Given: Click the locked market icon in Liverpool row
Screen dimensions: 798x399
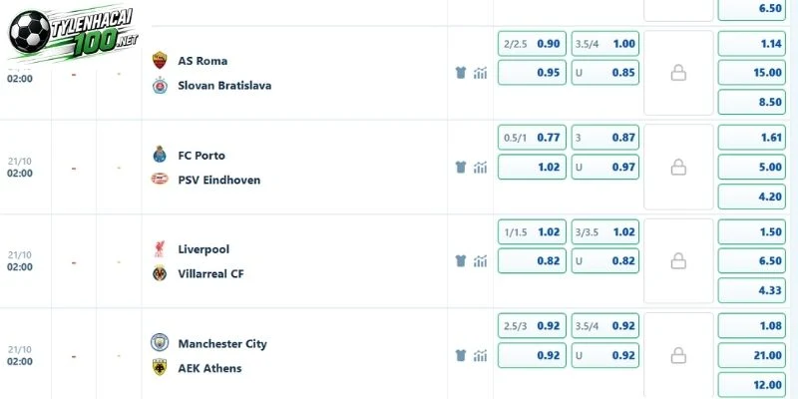Looking at the screenshot, I should [678, 261].
